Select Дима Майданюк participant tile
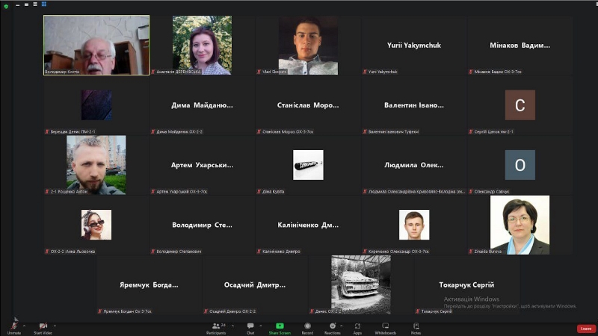The height and width of the screenshot is (336, 598). point(202,105)
